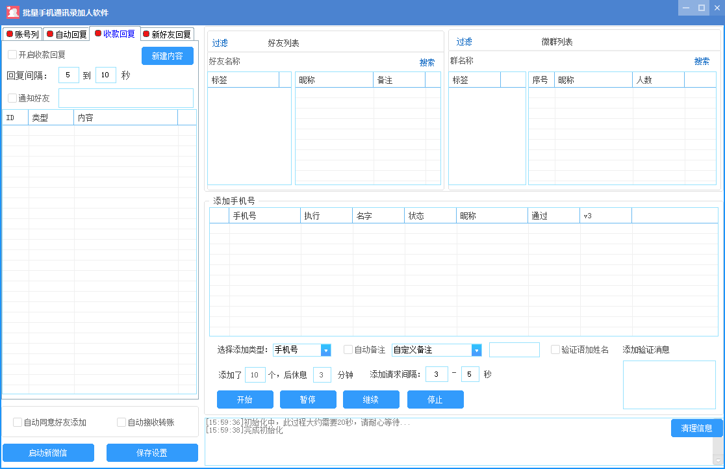Click the reply interval minimum field showing 5
The width and height of the screenshot is (725, 469).
(68, 75)
